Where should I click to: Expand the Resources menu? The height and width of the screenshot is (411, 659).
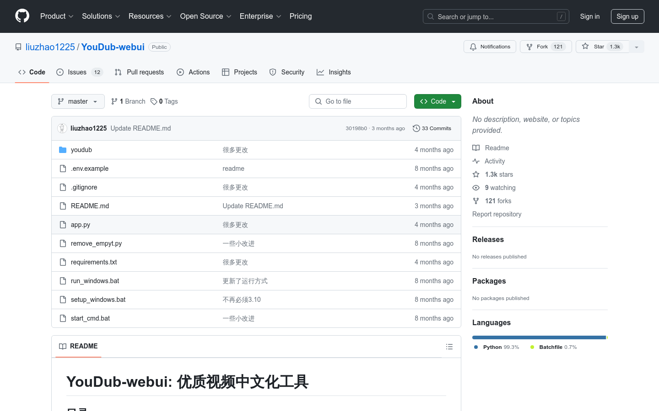(150, 16)
